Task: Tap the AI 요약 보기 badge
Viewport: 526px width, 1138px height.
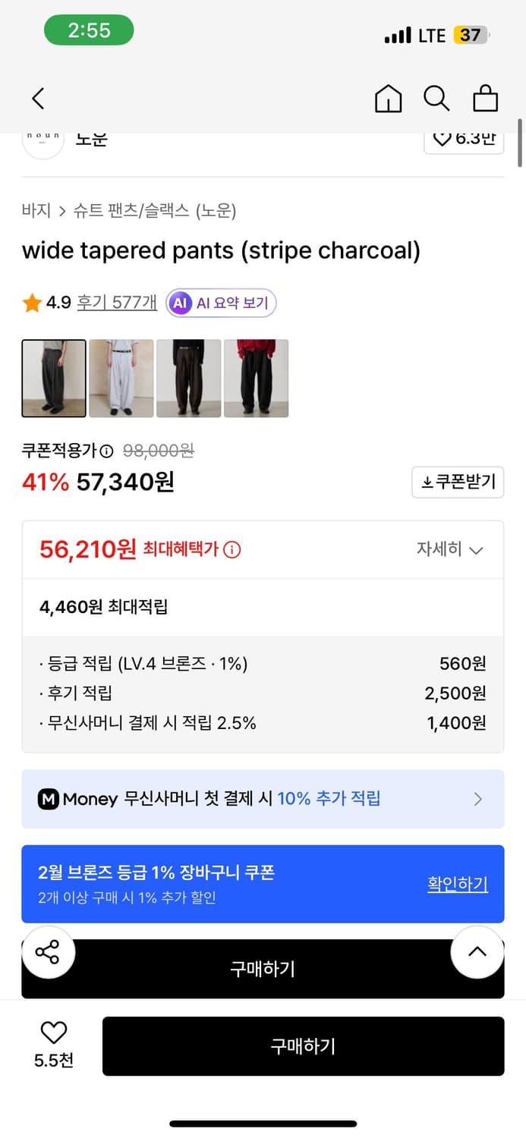Action: click(220, 302)
